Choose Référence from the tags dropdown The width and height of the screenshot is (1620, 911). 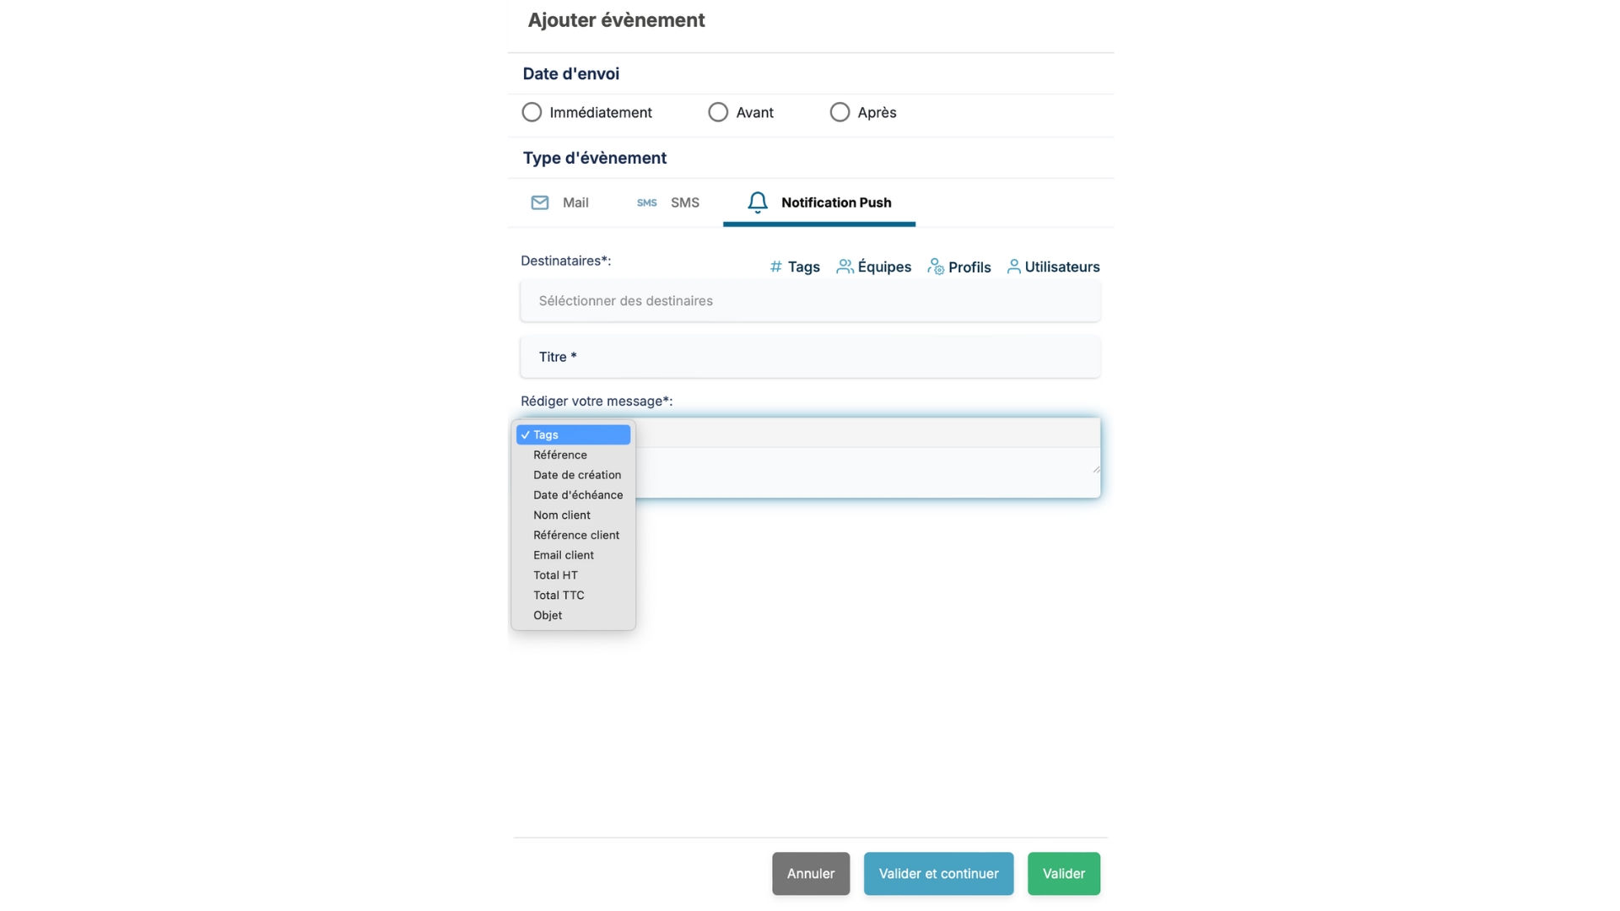560,455
